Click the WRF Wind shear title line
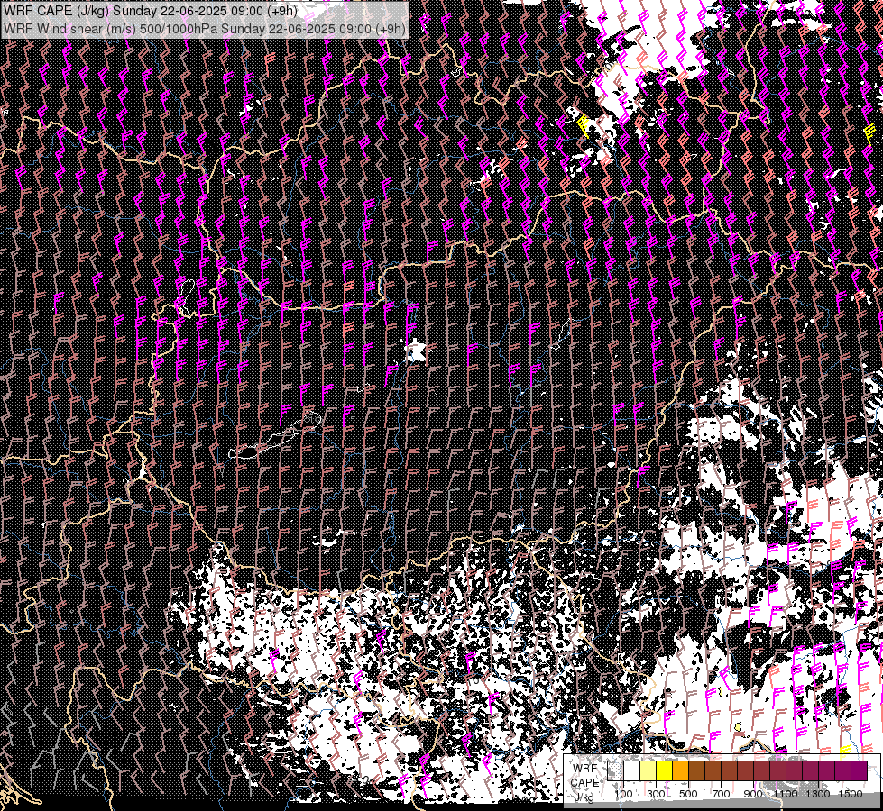The width and height of the screenshot is (883, 811). tap(205, 28)
